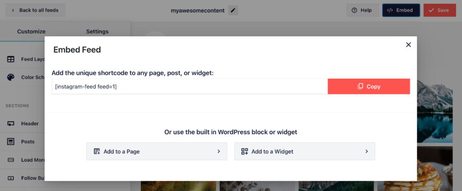This screenshot has height=191, width=462.
Task: Open the Help button
Action: [x=363, y=10]
